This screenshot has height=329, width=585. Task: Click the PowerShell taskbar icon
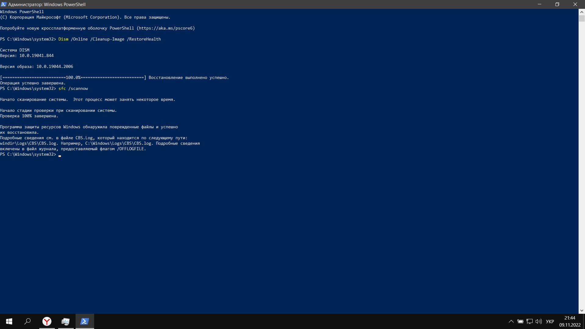click(85, 321)
